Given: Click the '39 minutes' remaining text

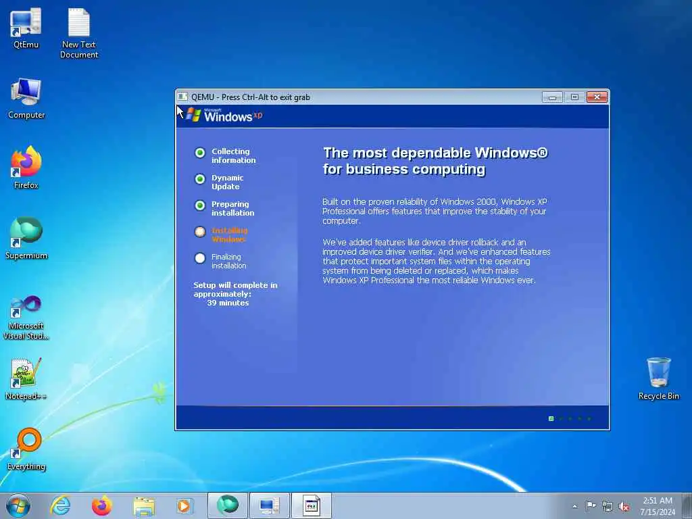Looking at the screenshot, I should point(228,303).
